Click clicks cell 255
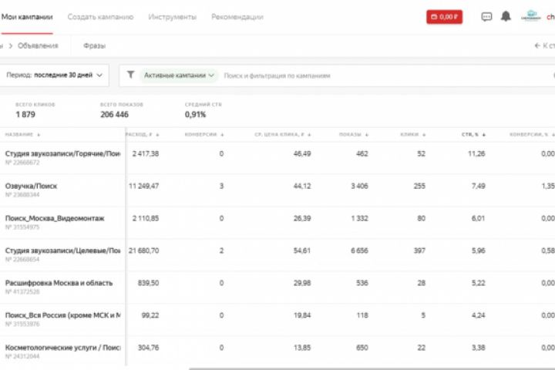The width and height of the screenshot is (555, 370). (x=419, y=186)
